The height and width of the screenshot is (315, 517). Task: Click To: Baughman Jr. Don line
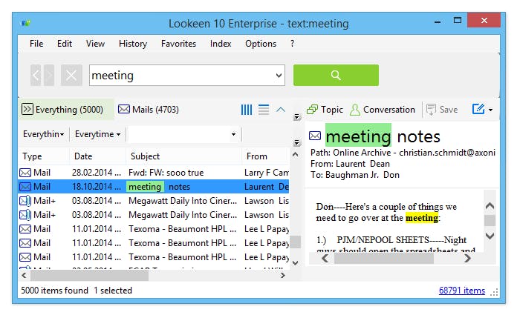(355, 175)
